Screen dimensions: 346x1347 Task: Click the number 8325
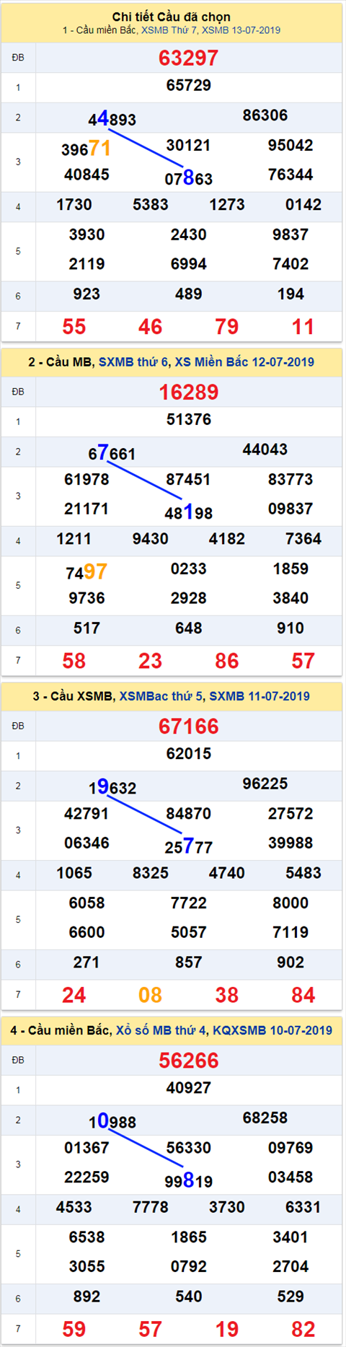(151, 873)
